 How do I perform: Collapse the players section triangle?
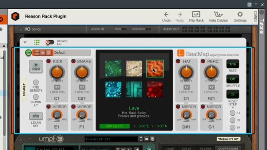(25, 42)
